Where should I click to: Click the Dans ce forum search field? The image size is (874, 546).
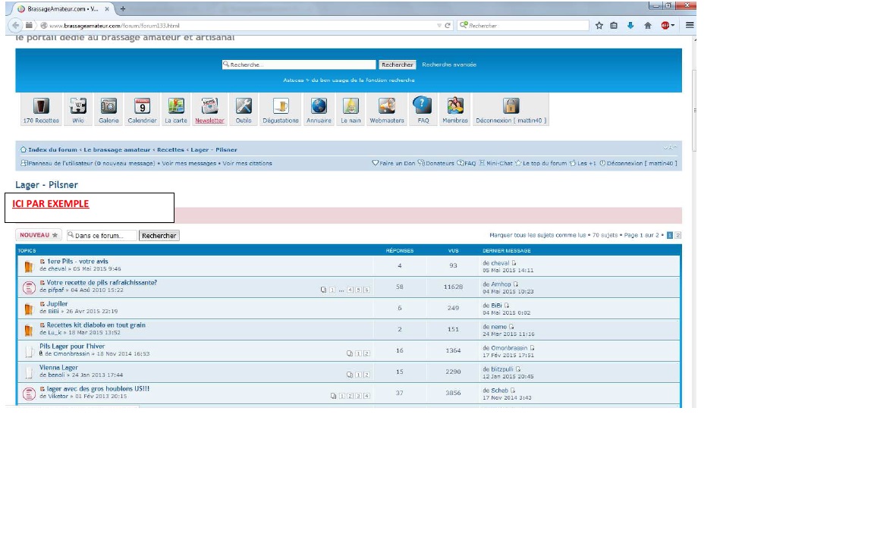pos(102,236)
